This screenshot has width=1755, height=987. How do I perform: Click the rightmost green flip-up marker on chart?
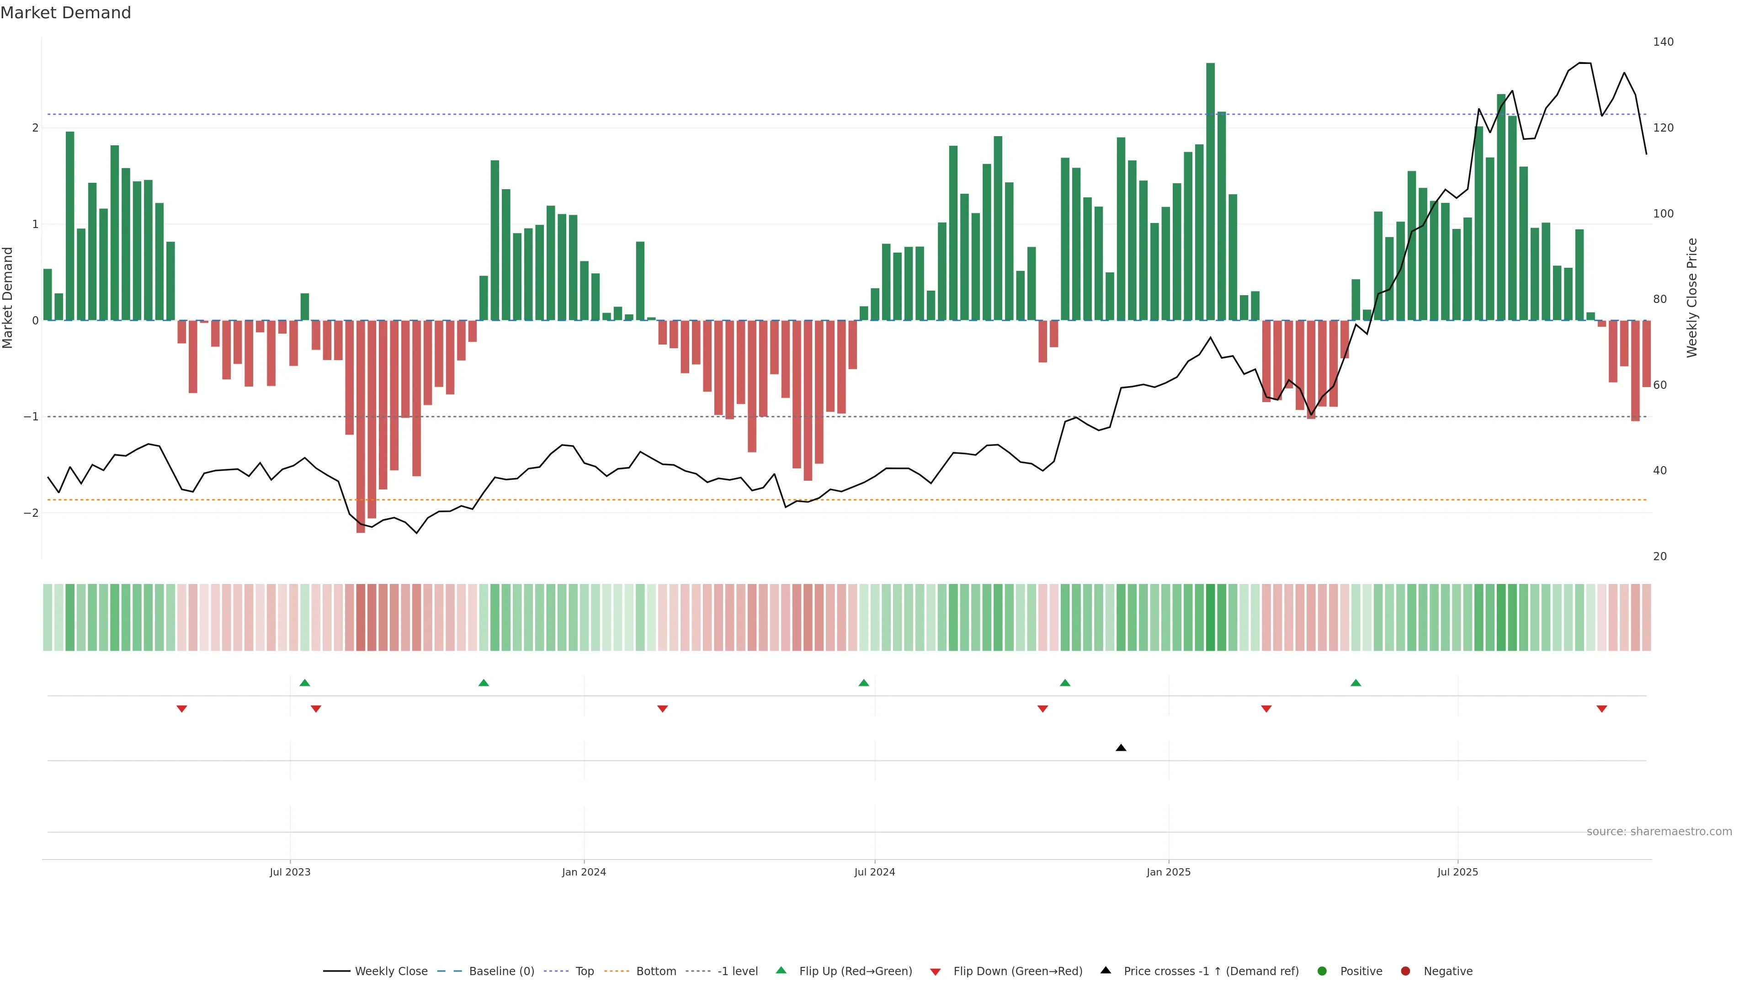[x=1356, y=683]
